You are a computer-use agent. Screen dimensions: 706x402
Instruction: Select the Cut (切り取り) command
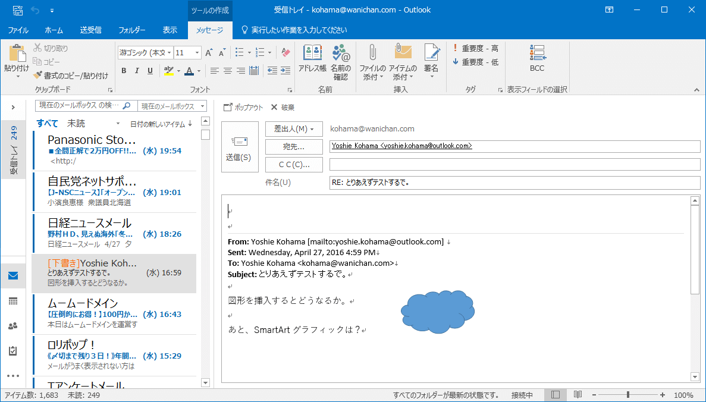pos(51,48)
